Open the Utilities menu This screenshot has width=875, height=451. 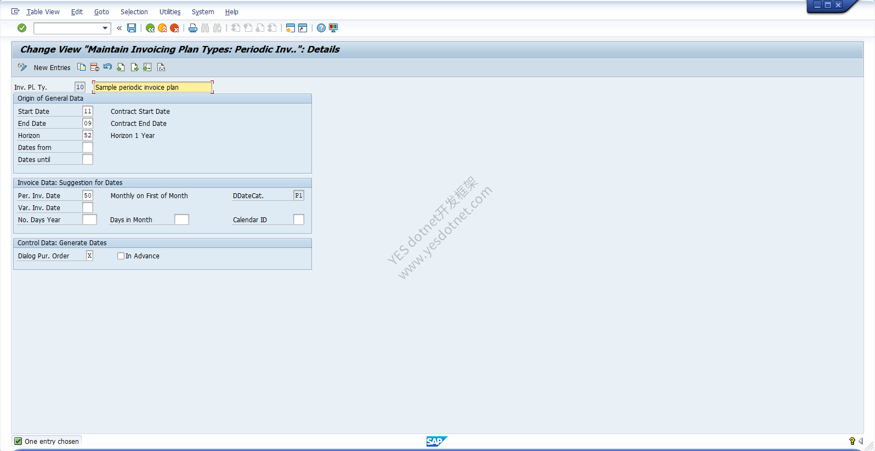pyautogui.click(x=170, y=11)
